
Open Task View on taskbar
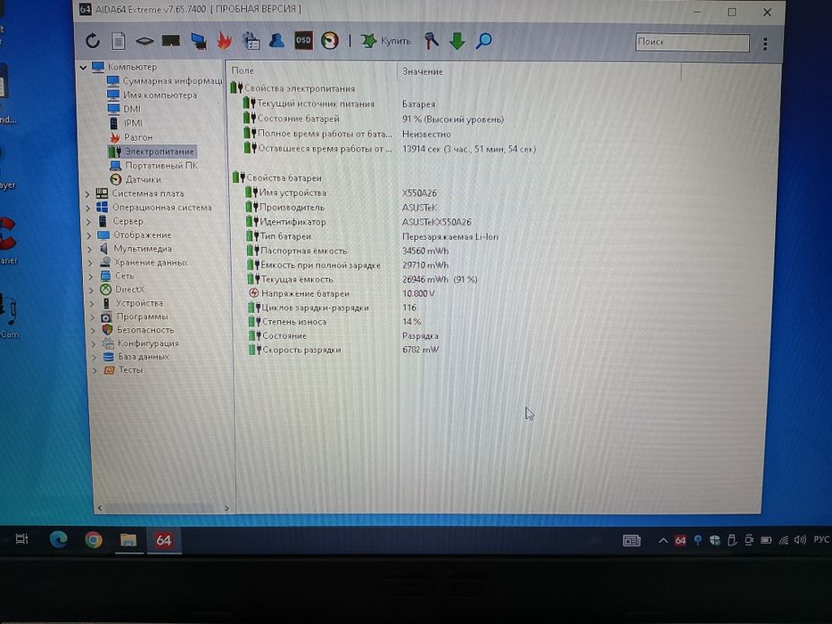pos(21,539)
